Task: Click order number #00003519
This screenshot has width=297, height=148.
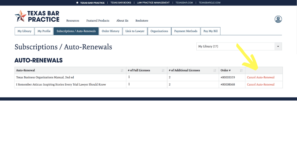Action: click(x=228, y=77)
